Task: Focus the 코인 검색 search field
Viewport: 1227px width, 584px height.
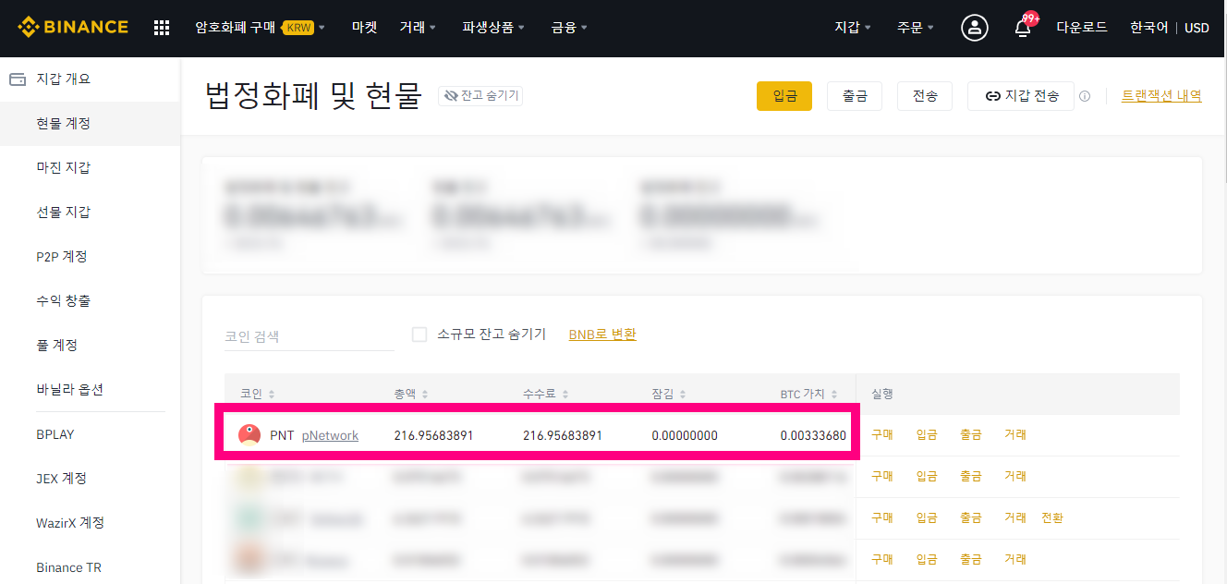Action: pos(310,336)
